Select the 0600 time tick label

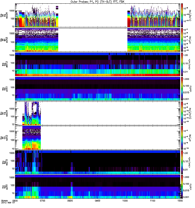pyautogui.click(x=15, y=201)
